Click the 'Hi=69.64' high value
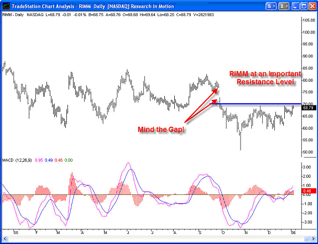Image resolution: width=318 pixels, height=244 pixels. click(148, 15)
